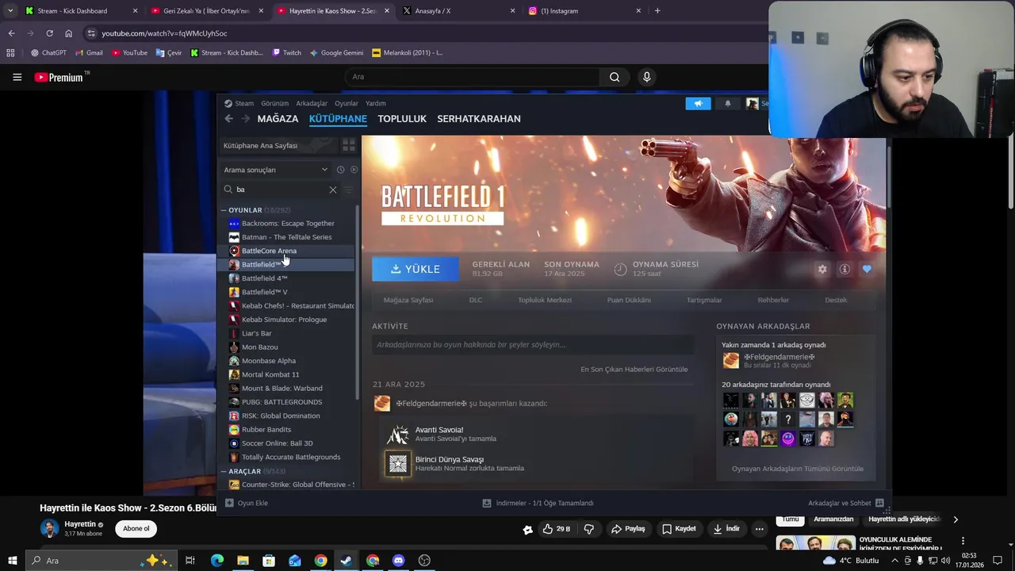
Task: Open Battlefield 1 info icon
Action: pos(845,269)
